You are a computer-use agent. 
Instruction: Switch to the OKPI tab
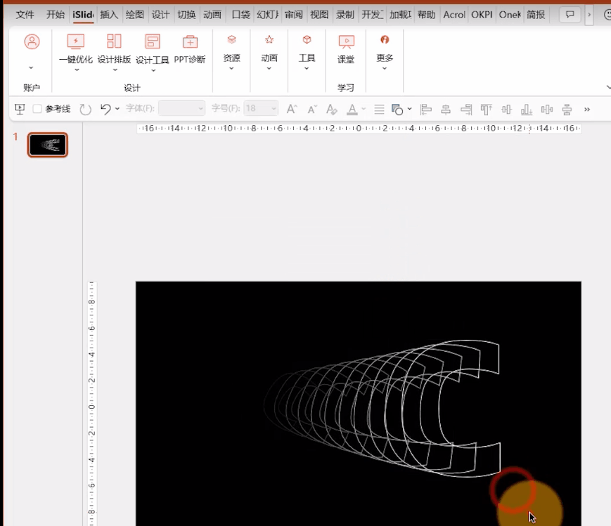[482, 15]
